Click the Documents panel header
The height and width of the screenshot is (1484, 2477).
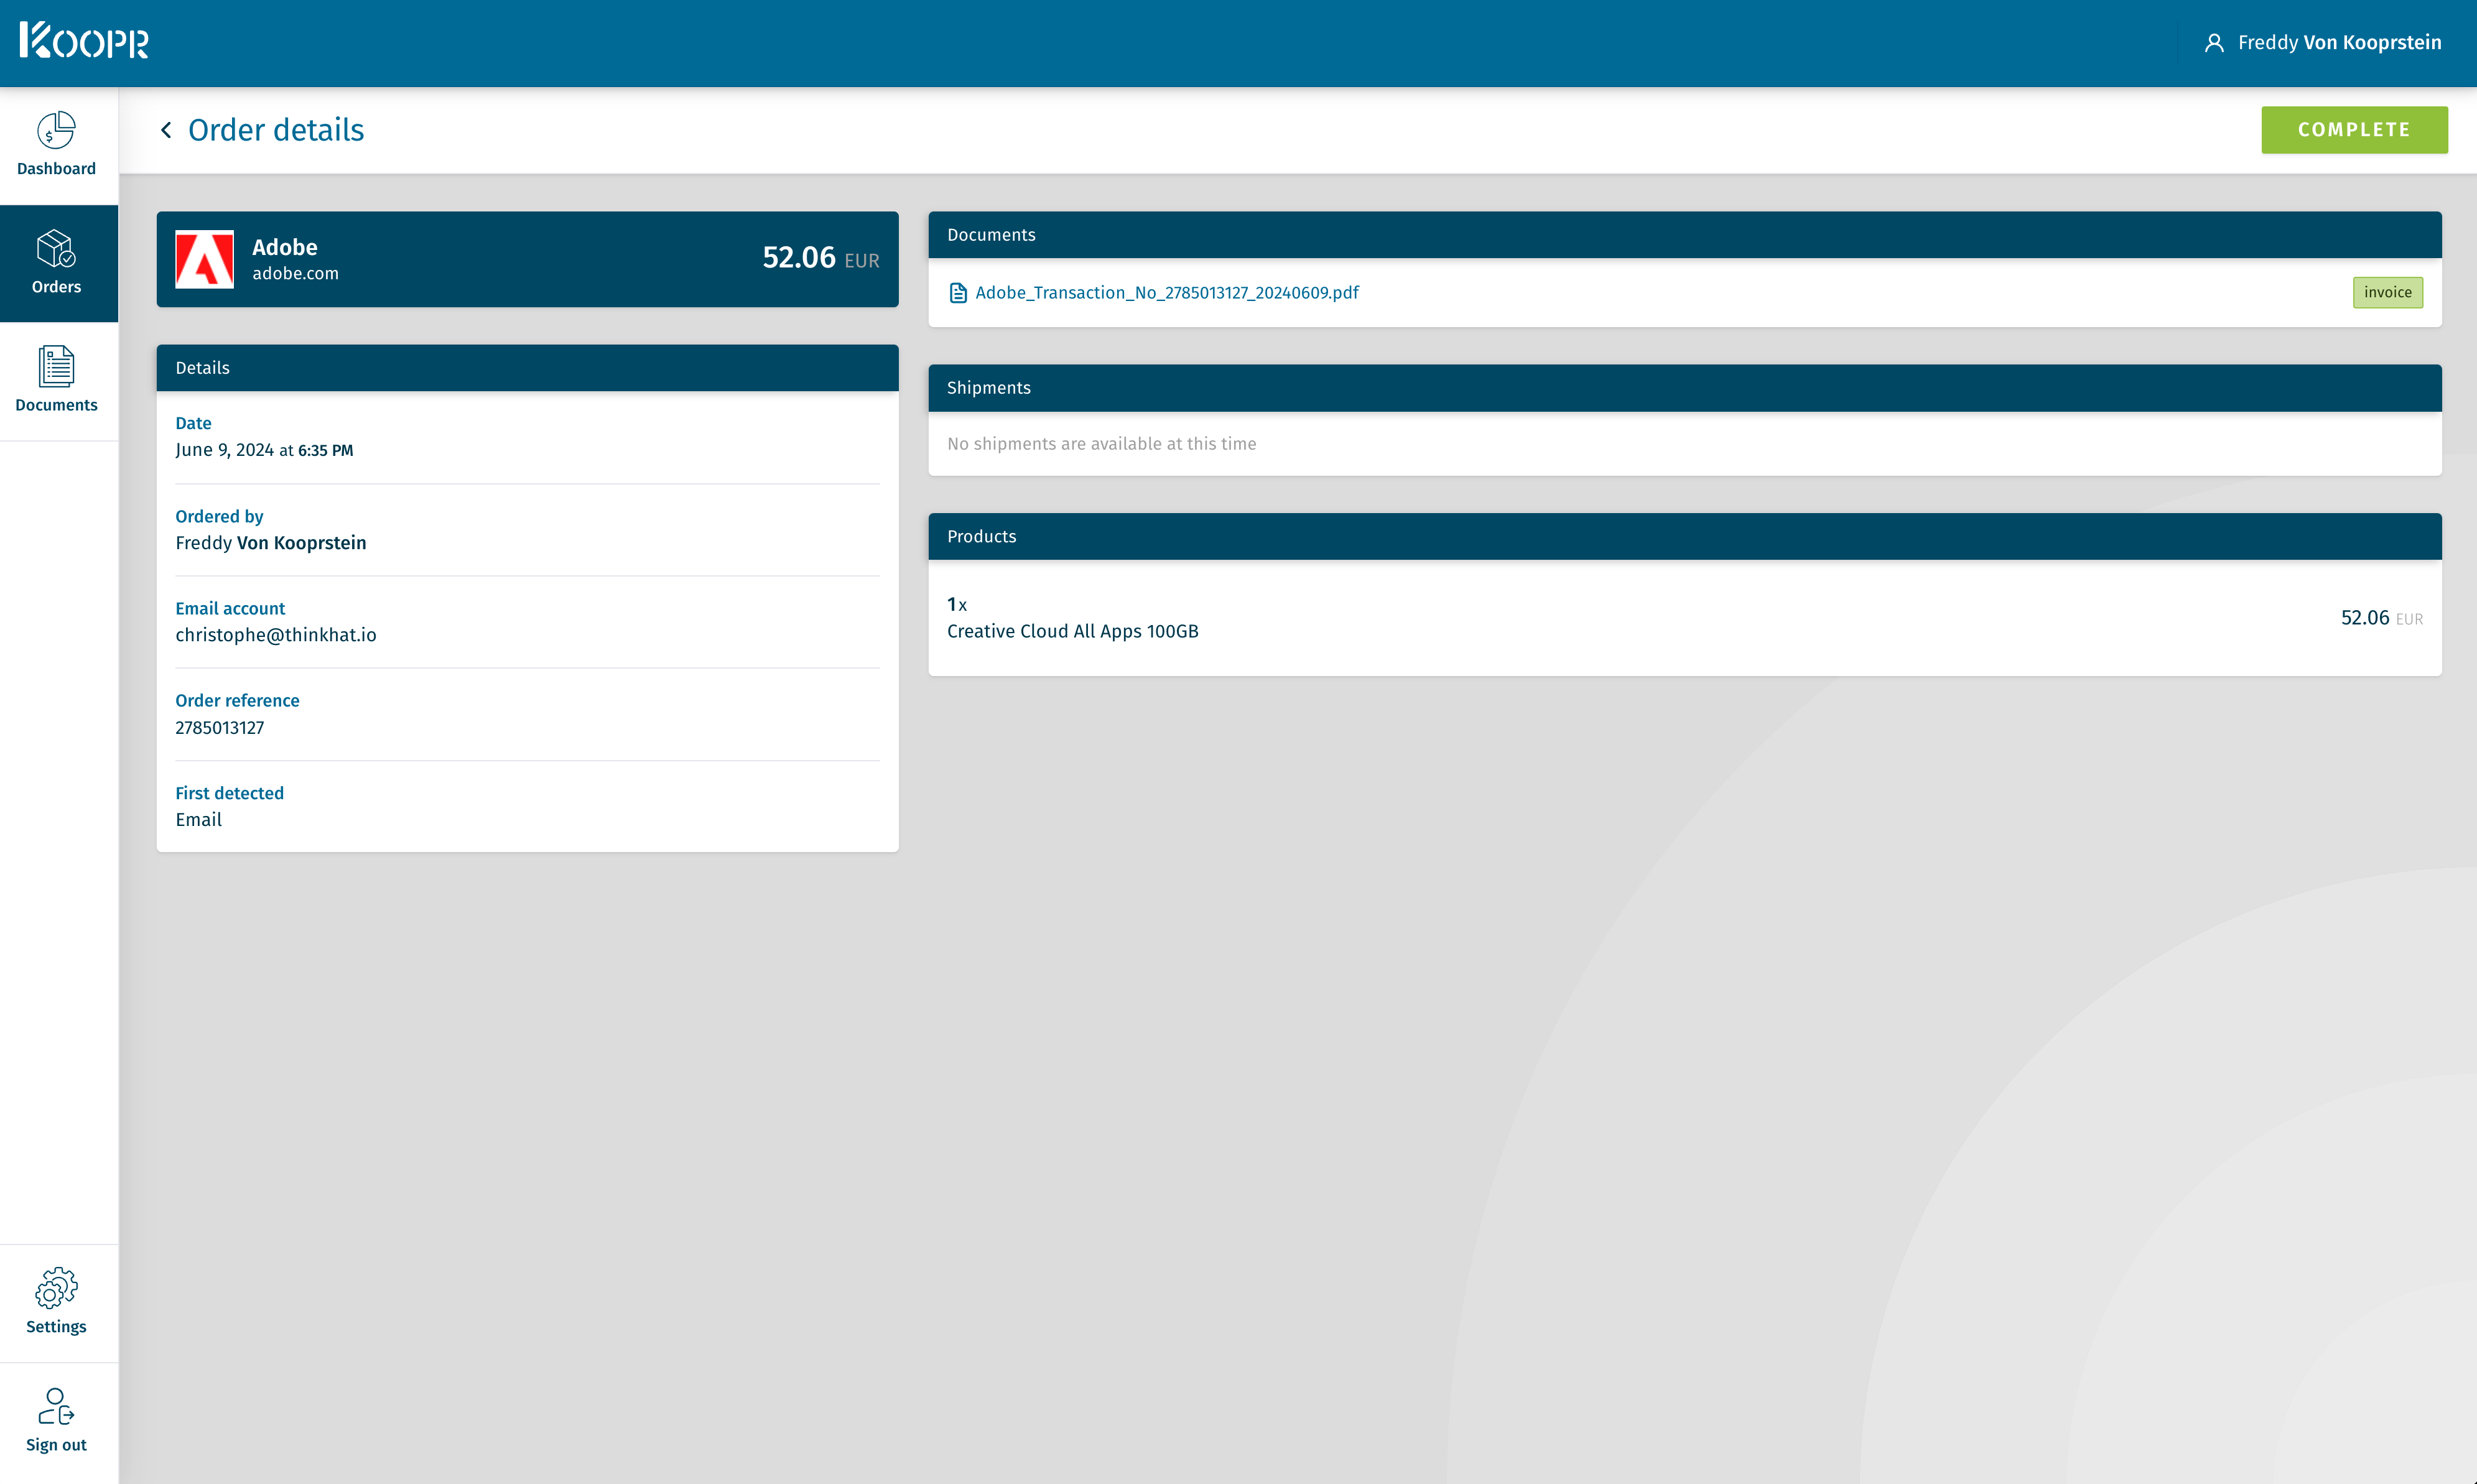point(1685,235)
